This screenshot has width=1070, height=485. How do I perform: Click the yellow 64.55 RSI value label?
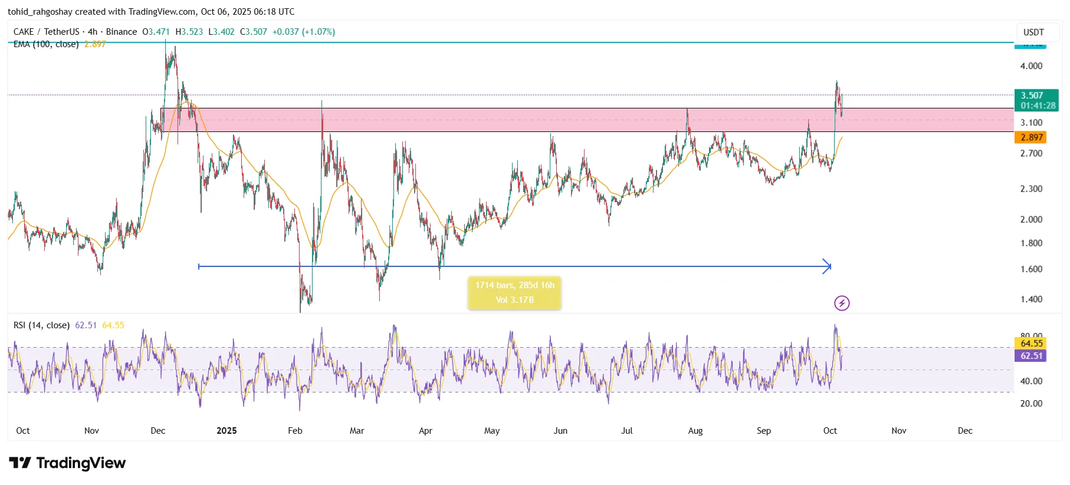[1031, 343]
